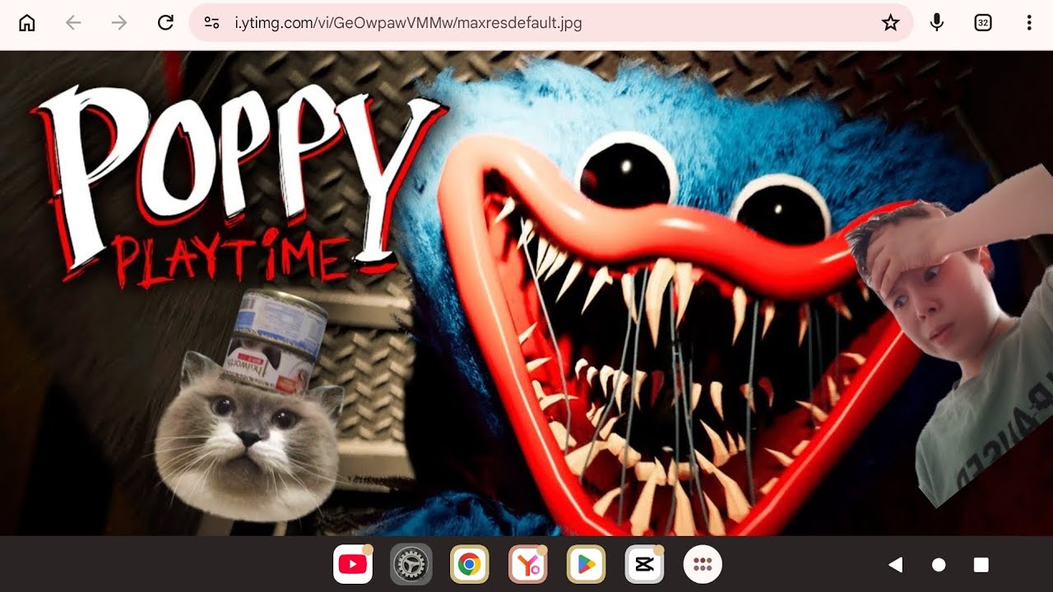This screenshot has width=1053, height=592.
Task: Start voice search with the microphone
Action: pos(936,23)
